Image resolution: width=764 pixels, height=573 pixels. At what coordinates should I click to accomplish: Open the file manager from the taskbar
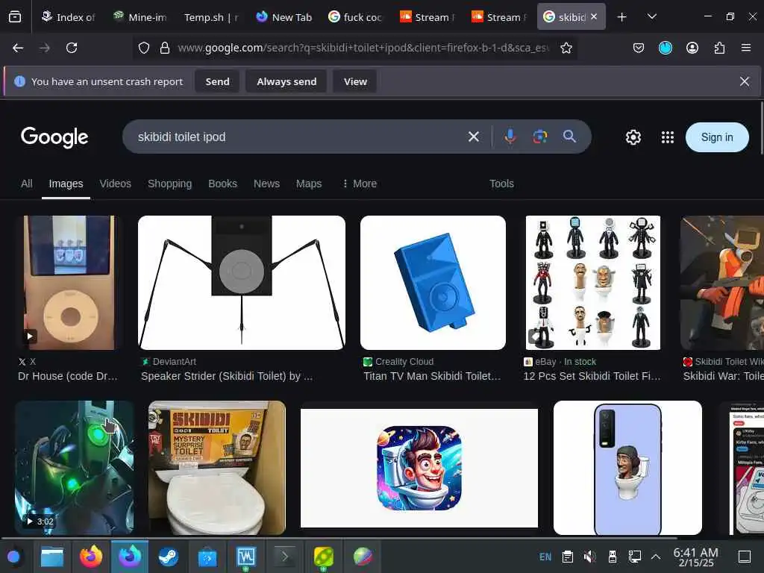pos(52,557)
